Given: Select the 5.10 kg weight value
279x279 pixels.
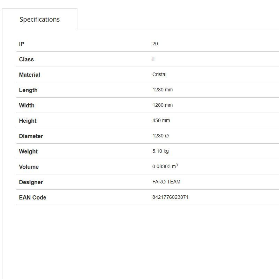Looking at the screenshot, I should tap(160, 151).
